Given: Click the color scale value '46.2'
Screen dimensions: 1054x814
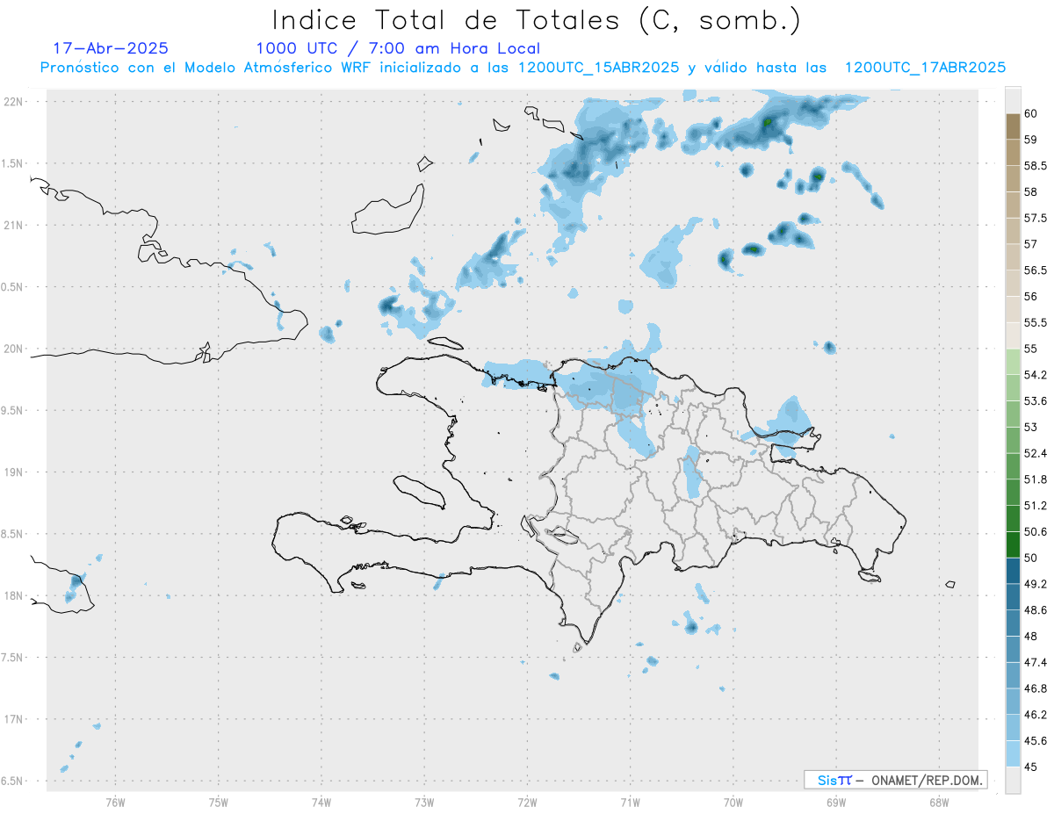Looking at the screenshot, I should (x=1035, y=714).
